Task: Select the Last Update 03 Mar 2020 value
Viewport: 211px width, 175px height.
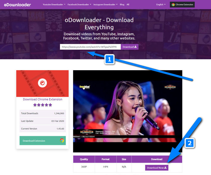Action: click(58, 121)
